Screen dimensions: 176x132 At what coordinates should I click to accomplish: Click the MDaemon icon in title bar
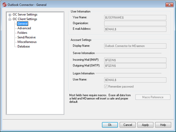4,5
